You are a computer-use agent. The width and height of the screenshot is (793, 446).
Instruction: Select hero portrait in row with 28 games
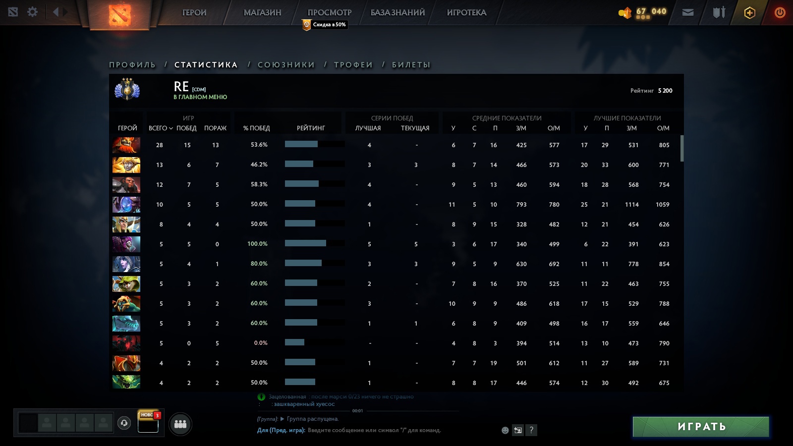[x=126, y=145]
